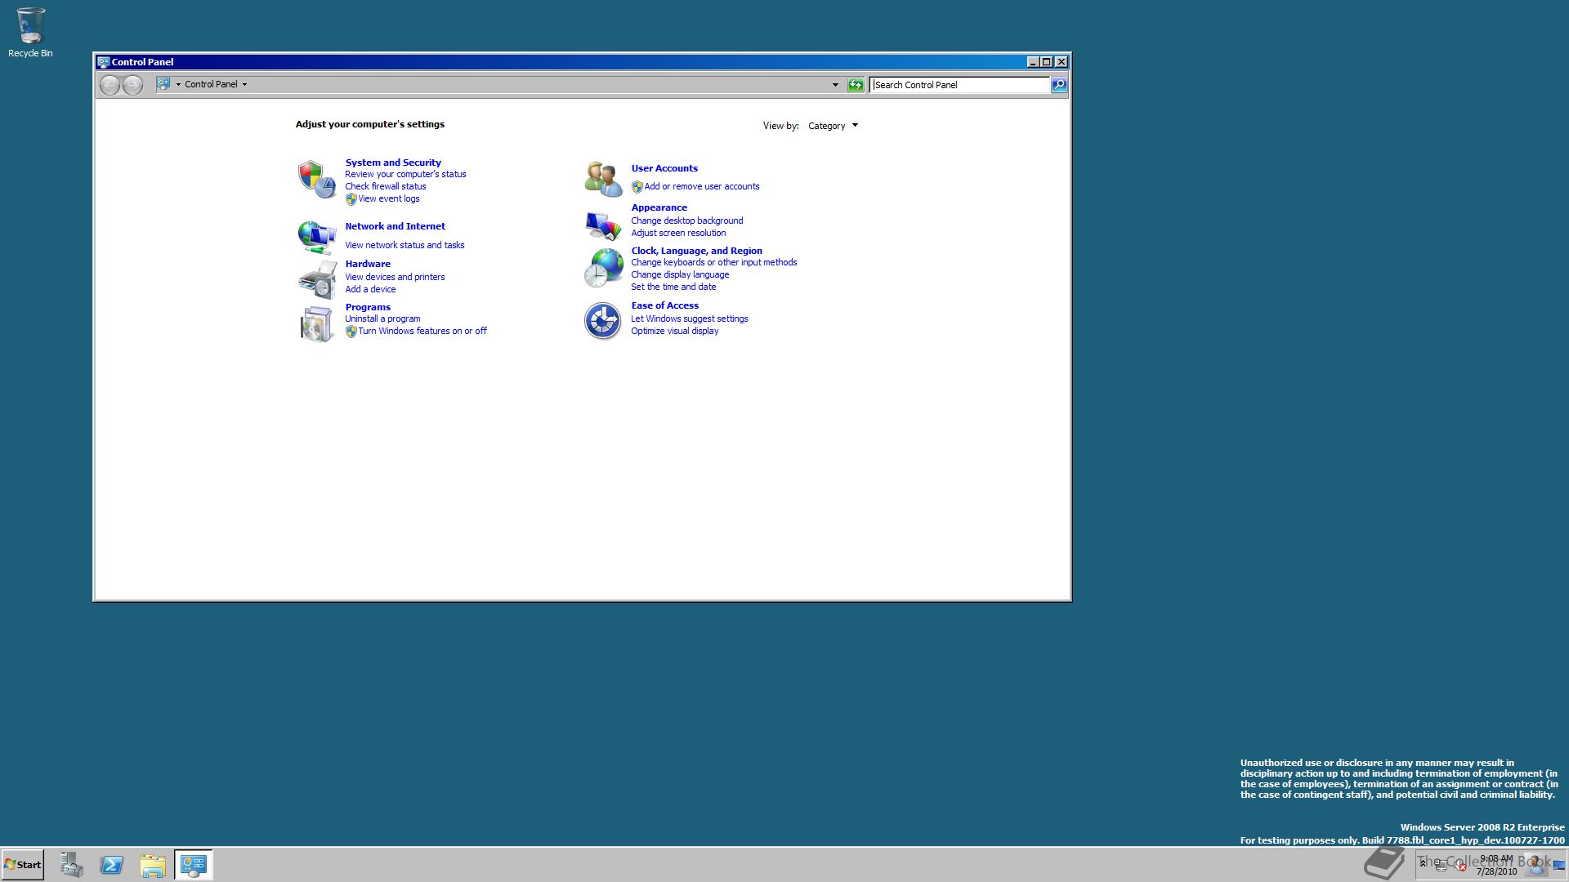
Task: Click Add or remove user accounts
Action: click(x=702, y=186)
